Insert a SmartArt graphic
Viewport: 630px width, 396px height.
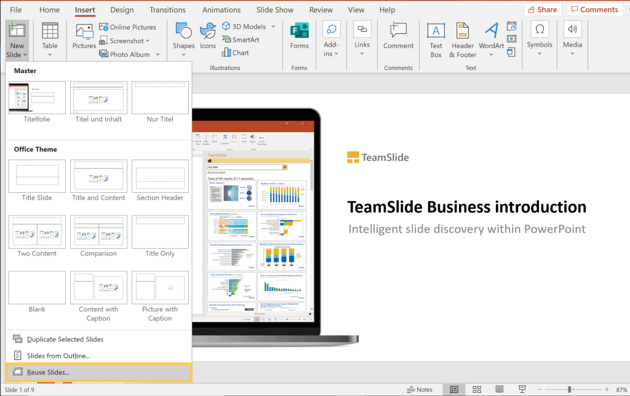241,40
